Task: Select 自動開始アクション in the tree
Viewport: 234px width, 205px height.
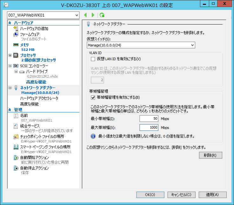Action: click(34, 158)
